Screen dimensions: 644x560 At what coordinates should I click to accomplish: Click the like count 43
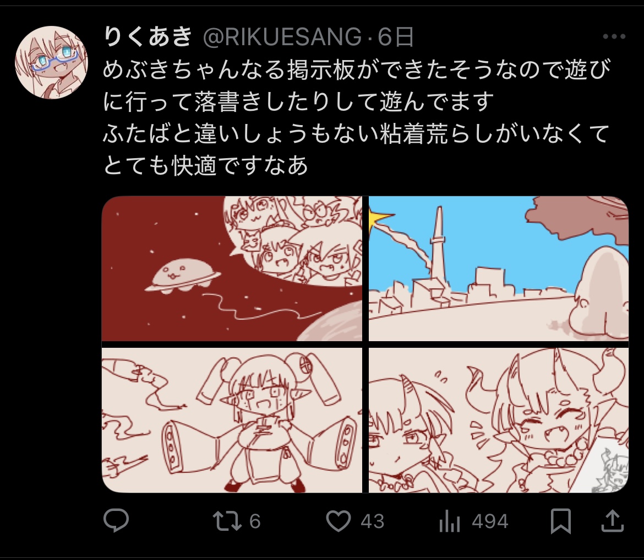tap(373, 521)
